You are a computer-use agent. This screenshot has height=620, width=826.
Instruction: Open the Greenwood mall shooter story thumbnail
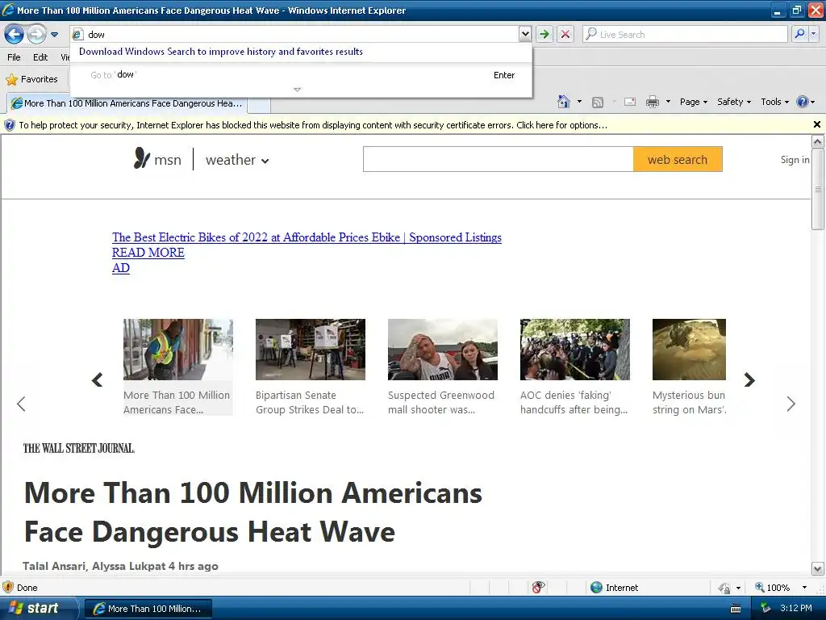point(443,349)
